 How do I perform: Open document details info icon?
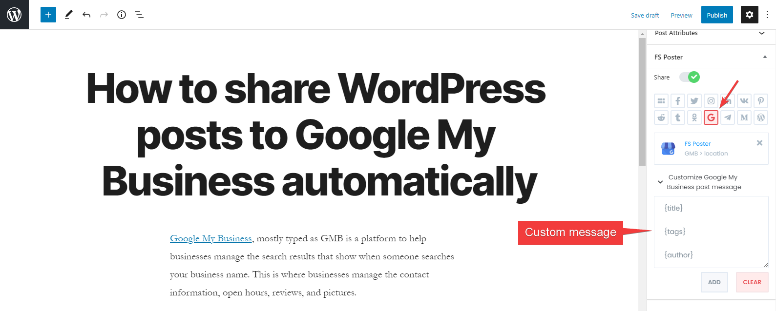click(122, 15)
